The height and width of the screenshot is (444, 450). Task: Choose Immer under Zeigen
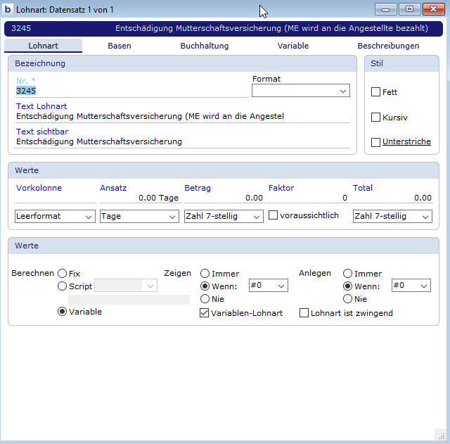click(x=205, y=273)
